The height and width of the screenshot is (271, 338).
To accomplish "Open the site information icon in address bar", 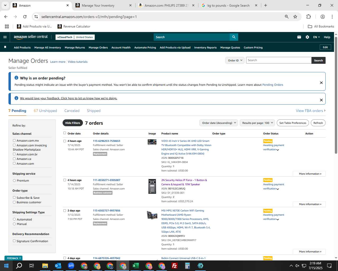I will [36, 17].
